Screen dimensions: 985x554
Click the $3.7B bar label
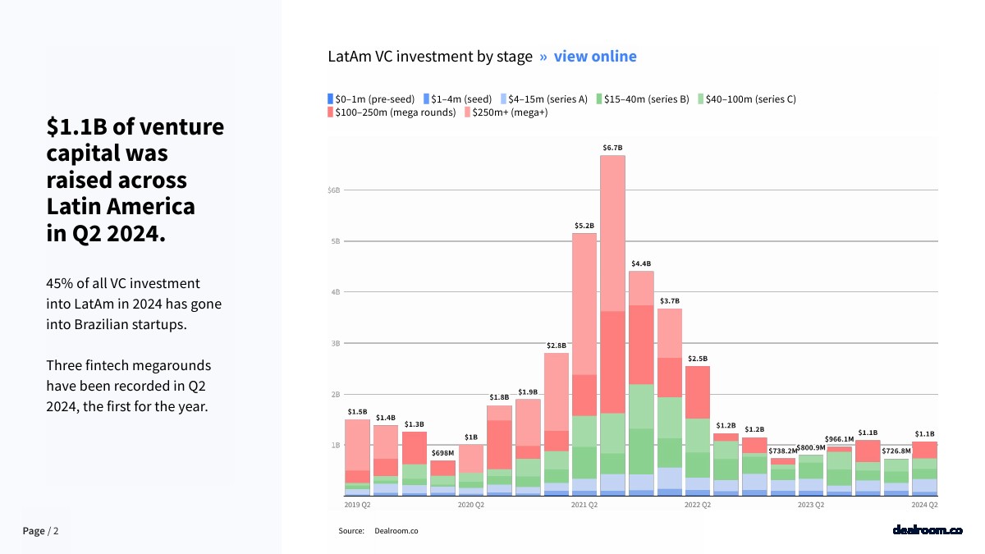point(669,301)
